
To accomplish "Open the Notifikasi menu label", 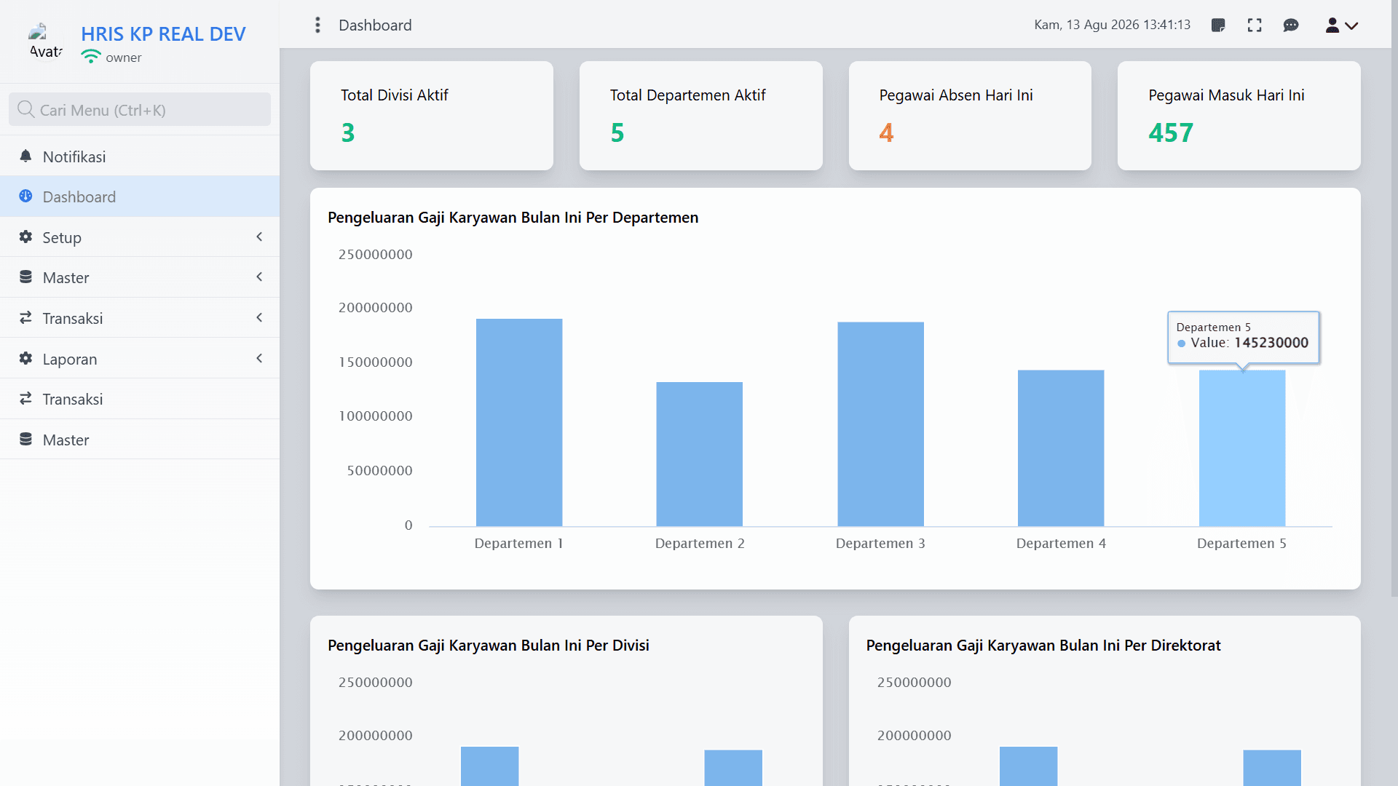I will [74, 156].
